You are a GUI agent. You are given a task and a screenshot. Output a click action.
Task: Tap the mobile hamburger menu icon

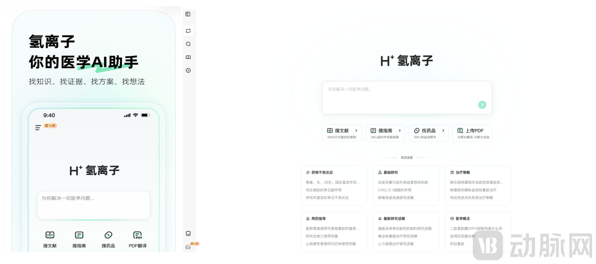[x=38, y=128]
